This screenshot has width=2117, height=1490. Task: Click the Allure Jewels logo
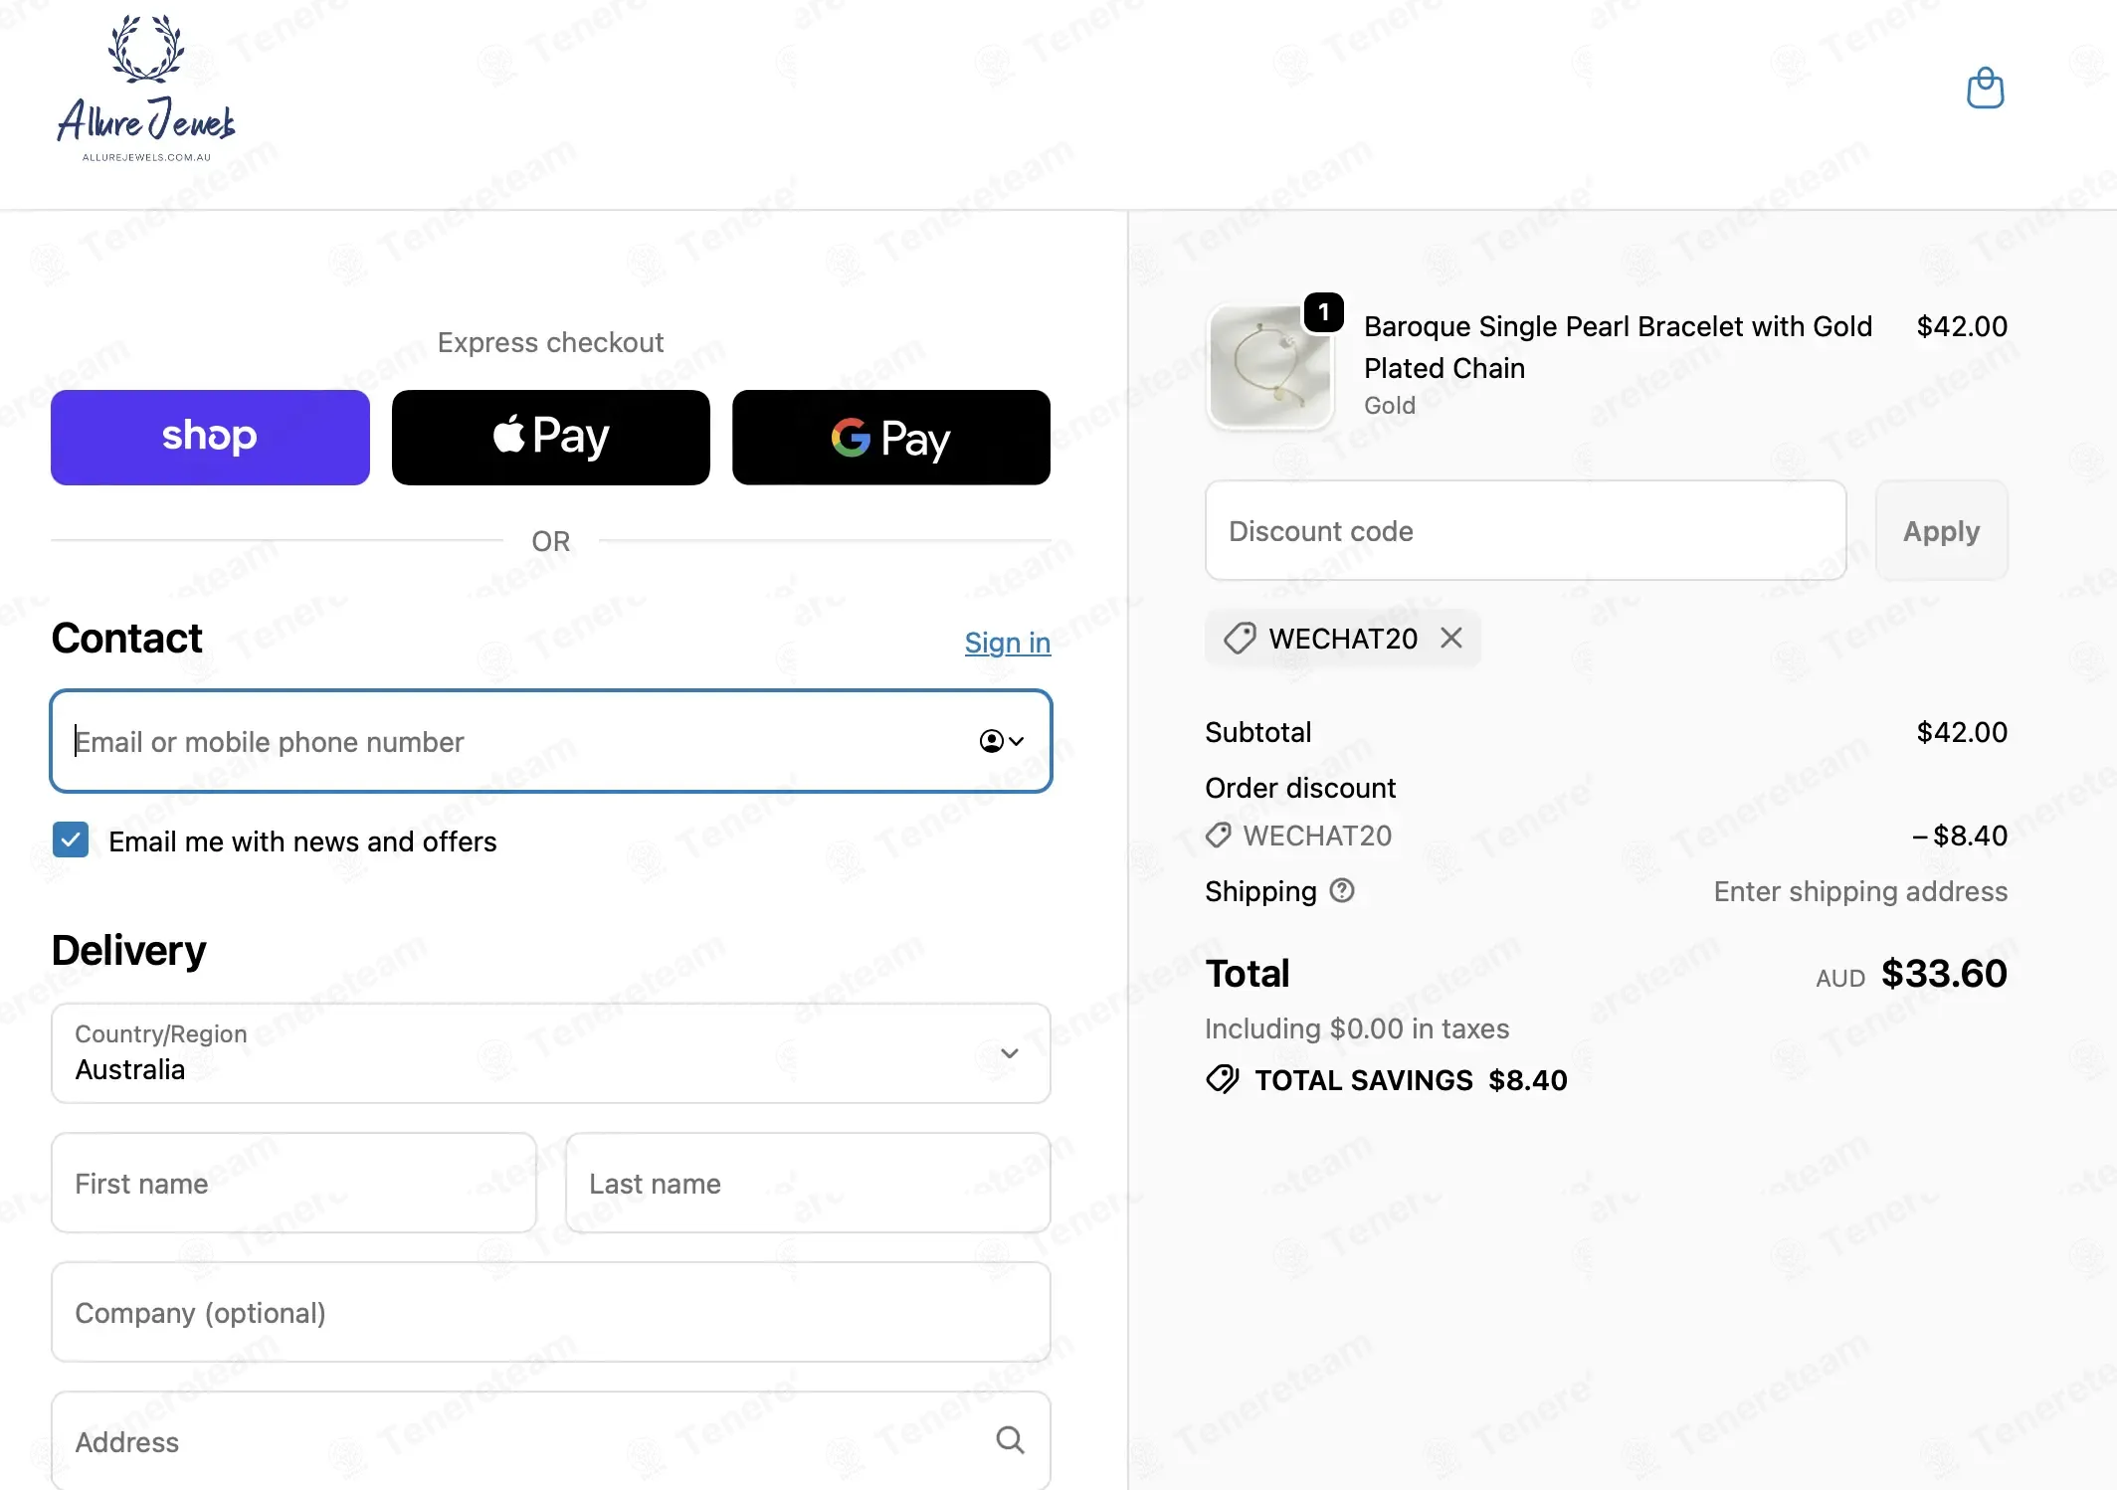tap(146, 89)
